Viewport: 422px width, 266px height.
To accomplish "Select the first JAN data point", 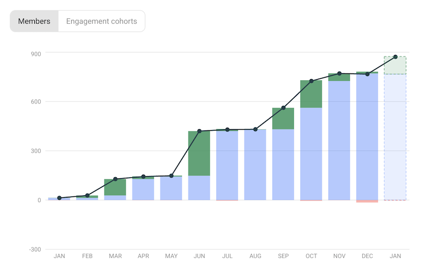I will tap(59, 198).
